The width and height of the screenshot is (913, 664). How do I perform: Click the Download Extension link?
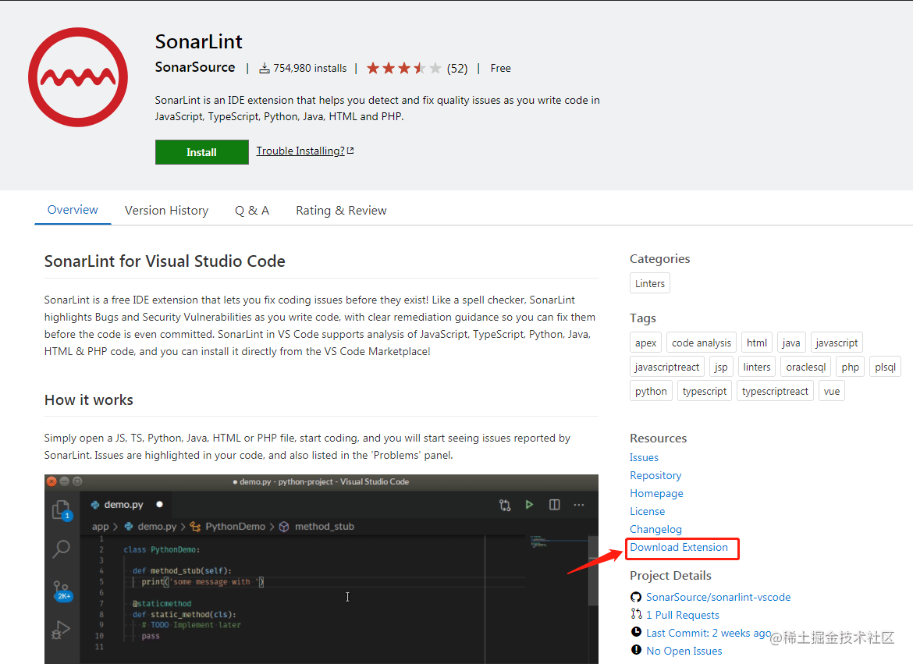pos(678,547)
